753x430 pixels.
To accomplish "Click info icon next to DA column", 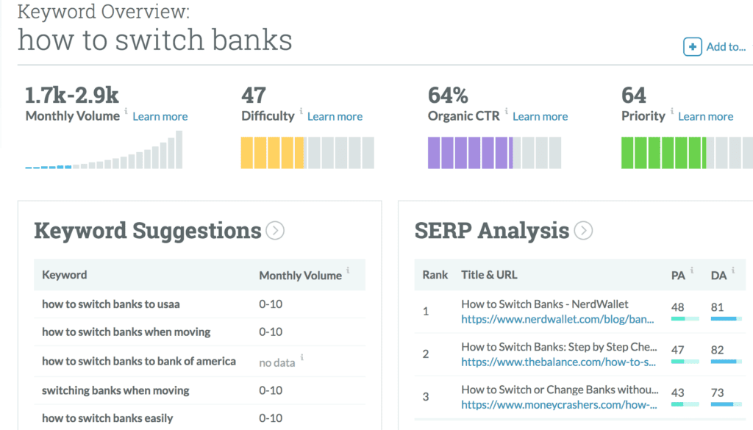I will 733,270.
